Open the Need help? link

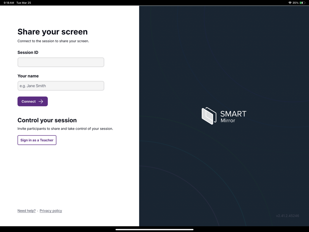26,211
